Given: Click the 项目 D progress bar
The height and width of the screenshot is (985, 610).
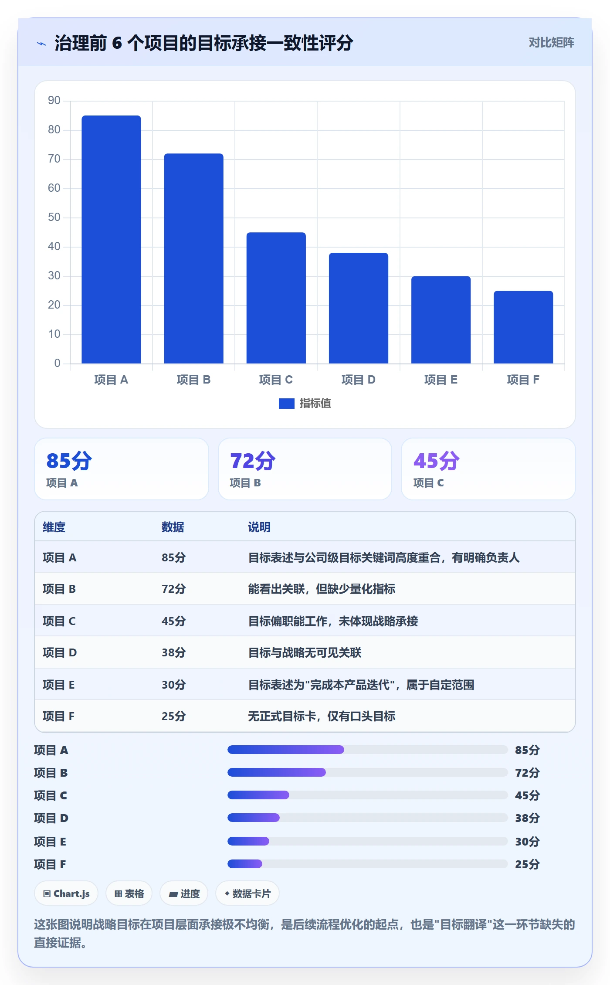Looking at the screenshot, I should pos(368,818).
